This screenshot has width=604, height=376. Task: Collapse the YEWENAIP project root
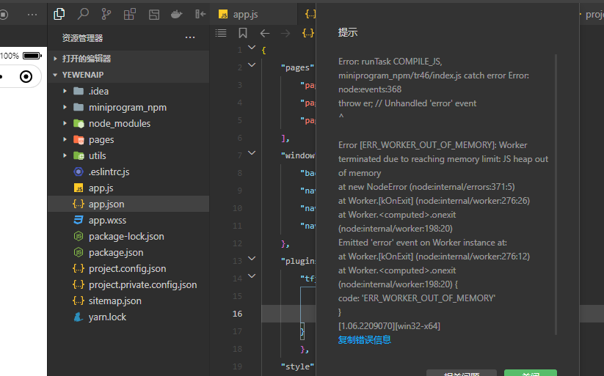pyautogui.click(x=128, y=75)
